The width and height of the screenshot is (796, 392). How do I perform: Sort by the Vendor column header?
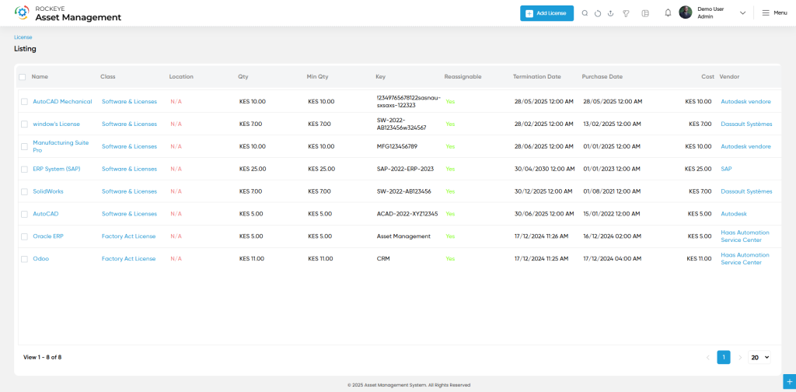tap(729, 77)
